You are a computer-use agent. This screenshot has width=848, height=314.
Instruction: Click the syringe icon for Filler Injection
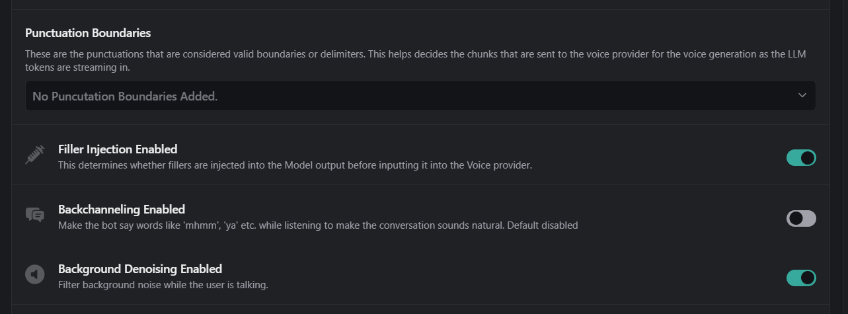[x=34, y=155]
